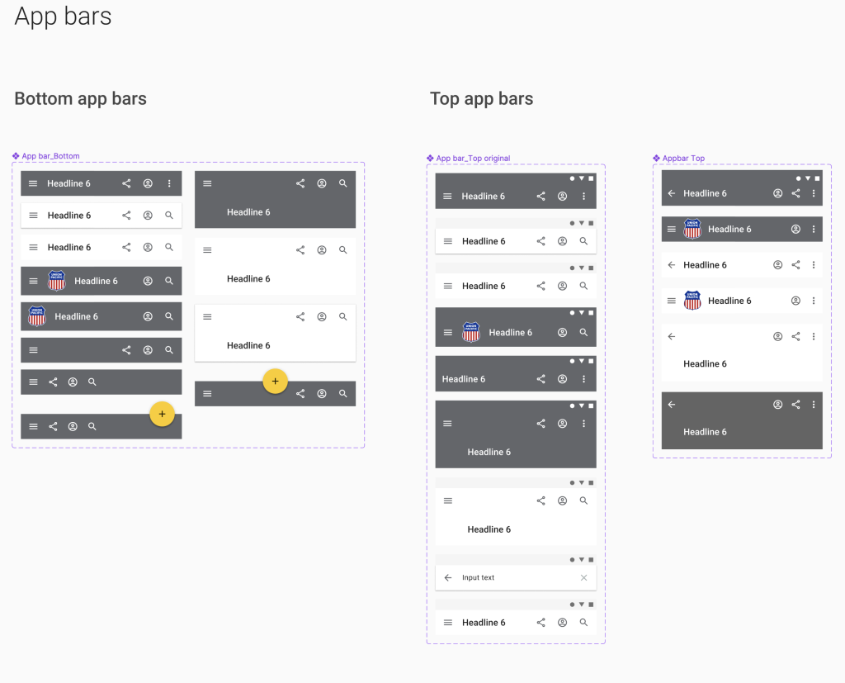The width and height of the screenshot is (845, 683).
Task: Click back arrow in Appbar Top's tall dark bar
Action: click(x=672, y=405)
